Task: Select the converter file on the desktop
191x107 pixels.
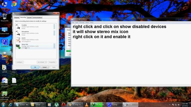Action: [14, 81]
